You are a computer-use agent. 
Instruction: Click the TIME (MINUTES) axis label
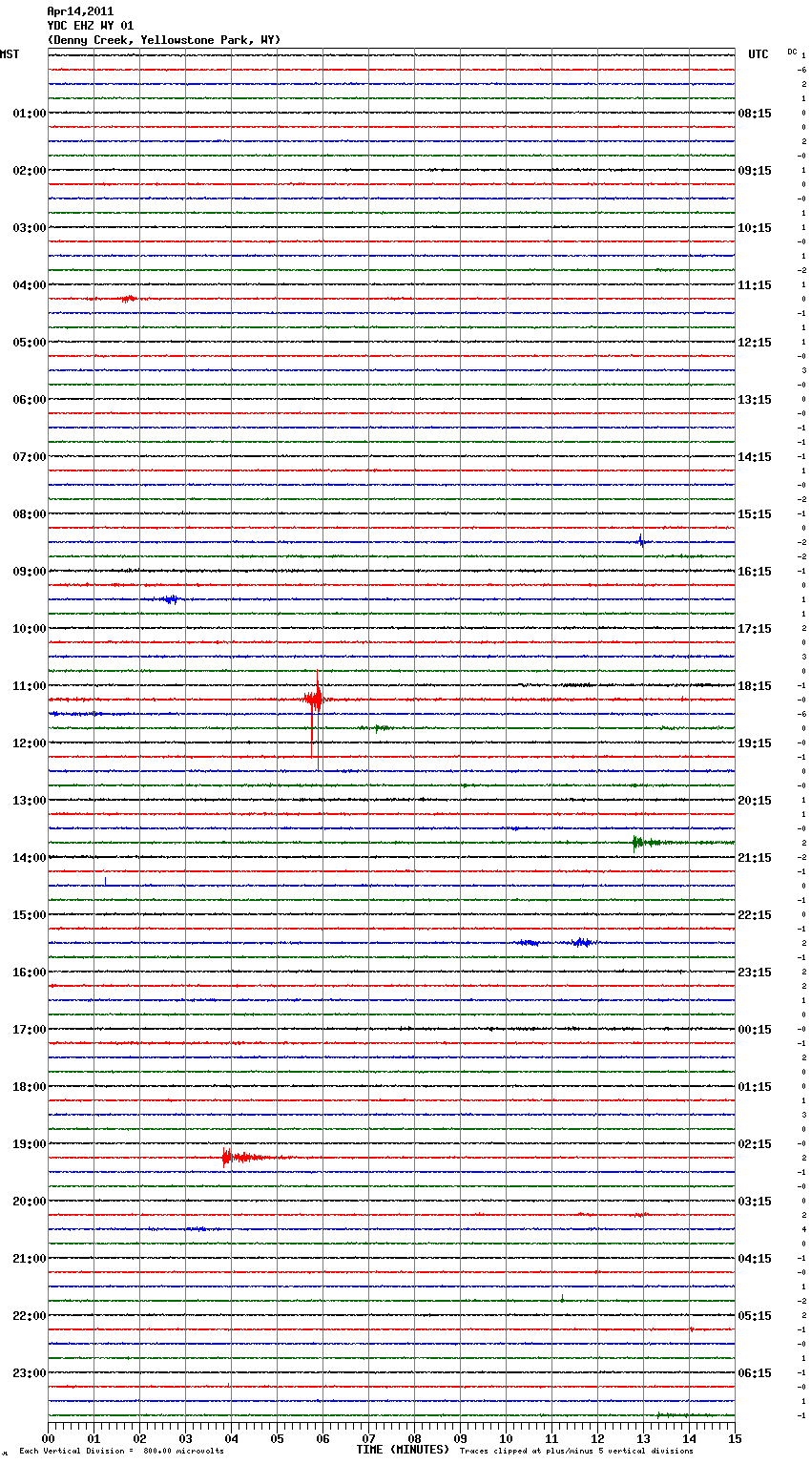click(x=403, y=1450)
